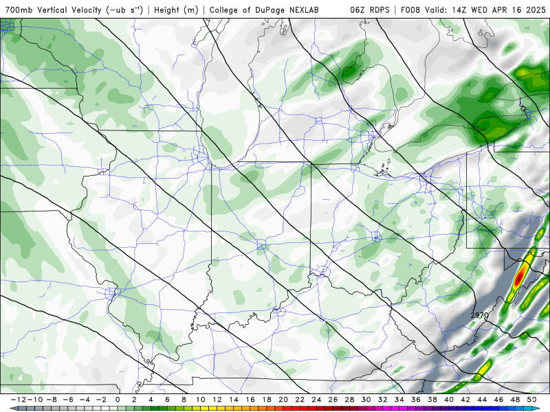
Task: Click the '14' color scale label
Action: pos(234,400)
